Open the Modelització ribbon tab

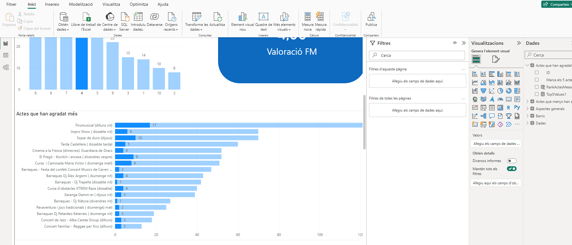click(81, 4)
